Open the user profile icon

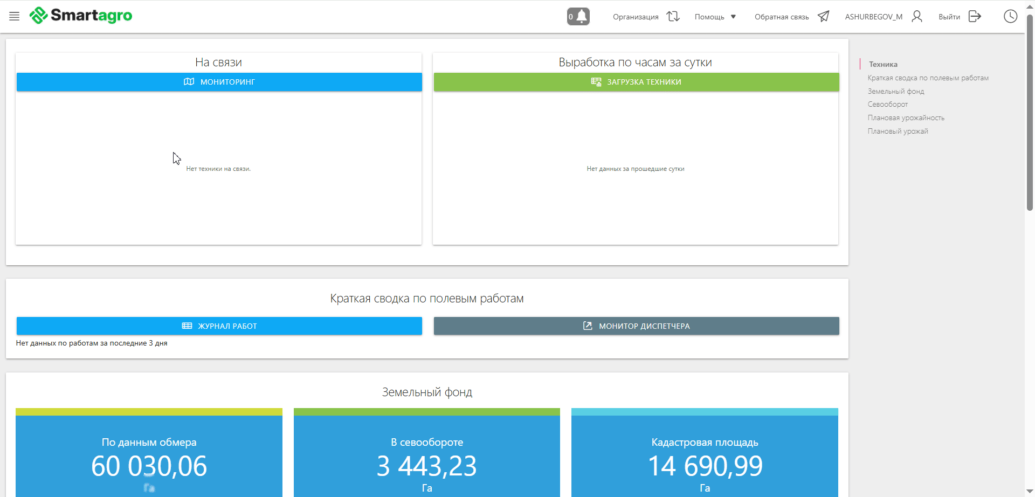916,16
